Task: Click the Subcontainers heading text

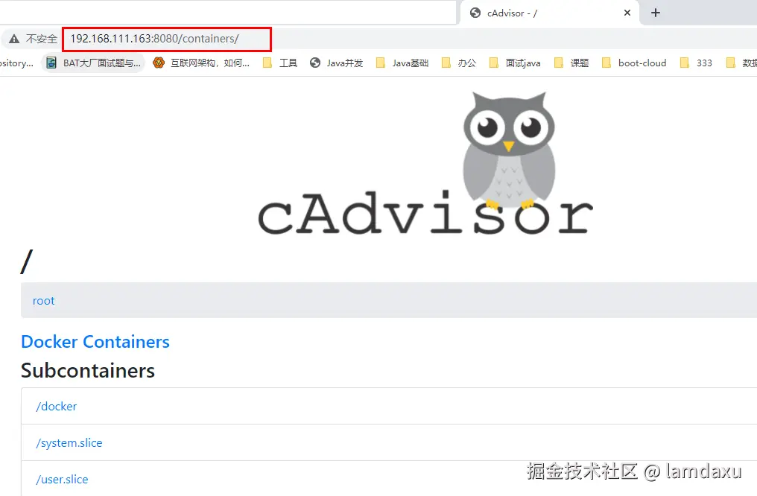Action: point(88,371)
